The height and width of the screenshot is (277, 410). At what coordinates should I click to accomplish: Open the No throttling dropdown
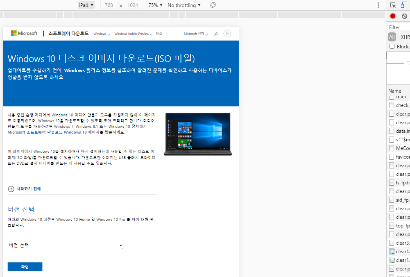point(184,5)
